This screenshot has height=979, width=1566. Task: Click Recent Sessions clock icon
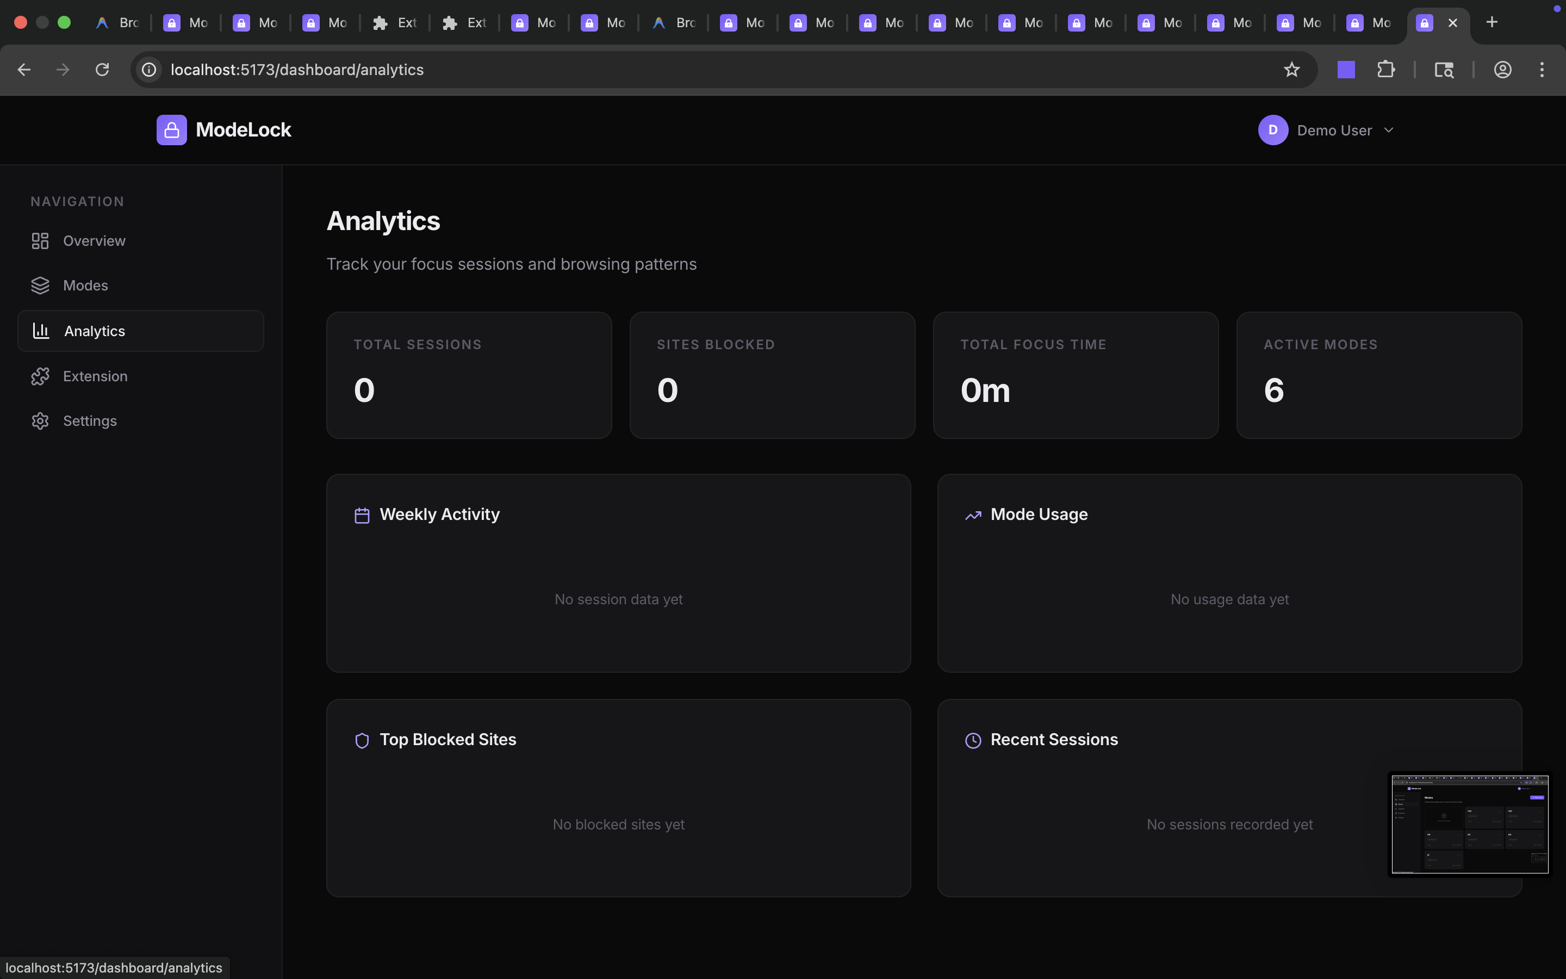pyautogui.click(x=973, y=740)
